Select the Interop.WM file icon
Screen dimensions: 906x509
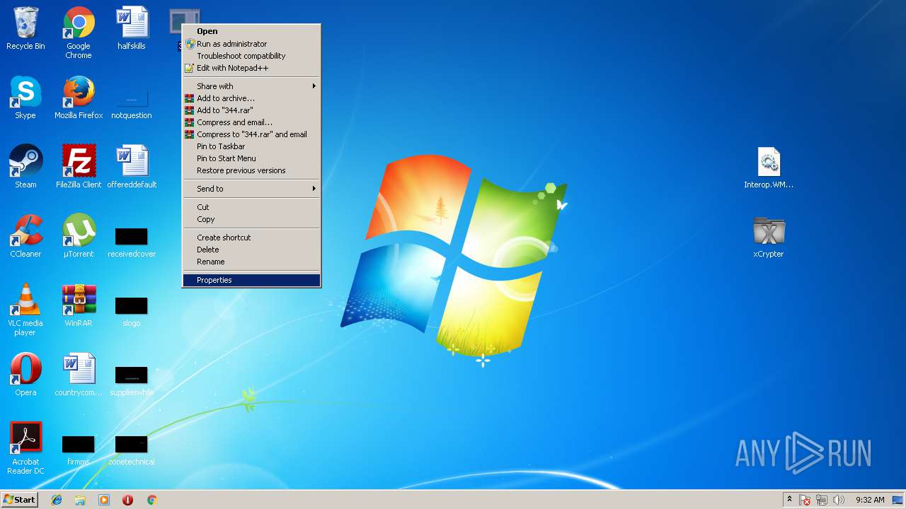[x=769, y=168]
